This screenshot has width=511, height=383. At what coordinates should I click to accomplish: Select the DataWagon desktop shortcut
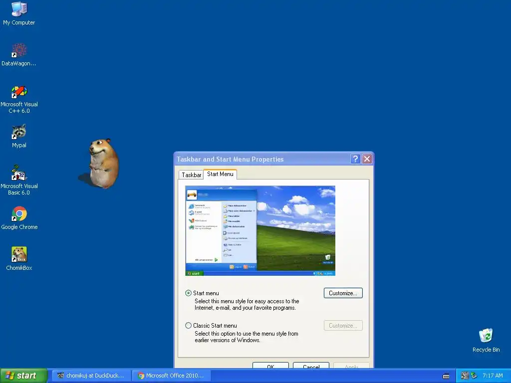pos(19,54)
